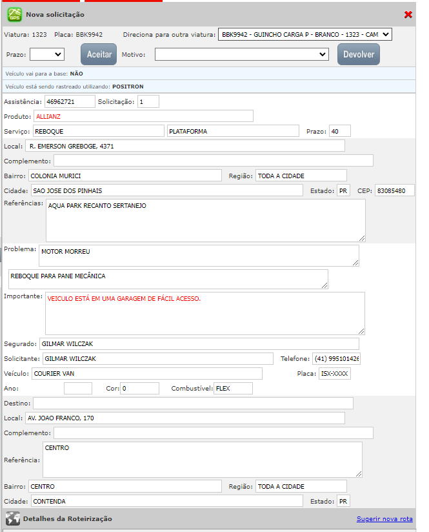Select the Importante text area in red
This screenshot has width=429, height=532.
click(x=205, y=313)
